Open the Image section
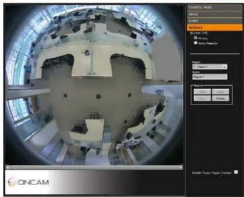This screenshot has height=197, width=244. (215, 14)
